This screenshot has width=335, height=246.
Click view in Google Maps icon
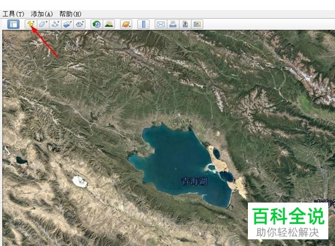[197, 24]
